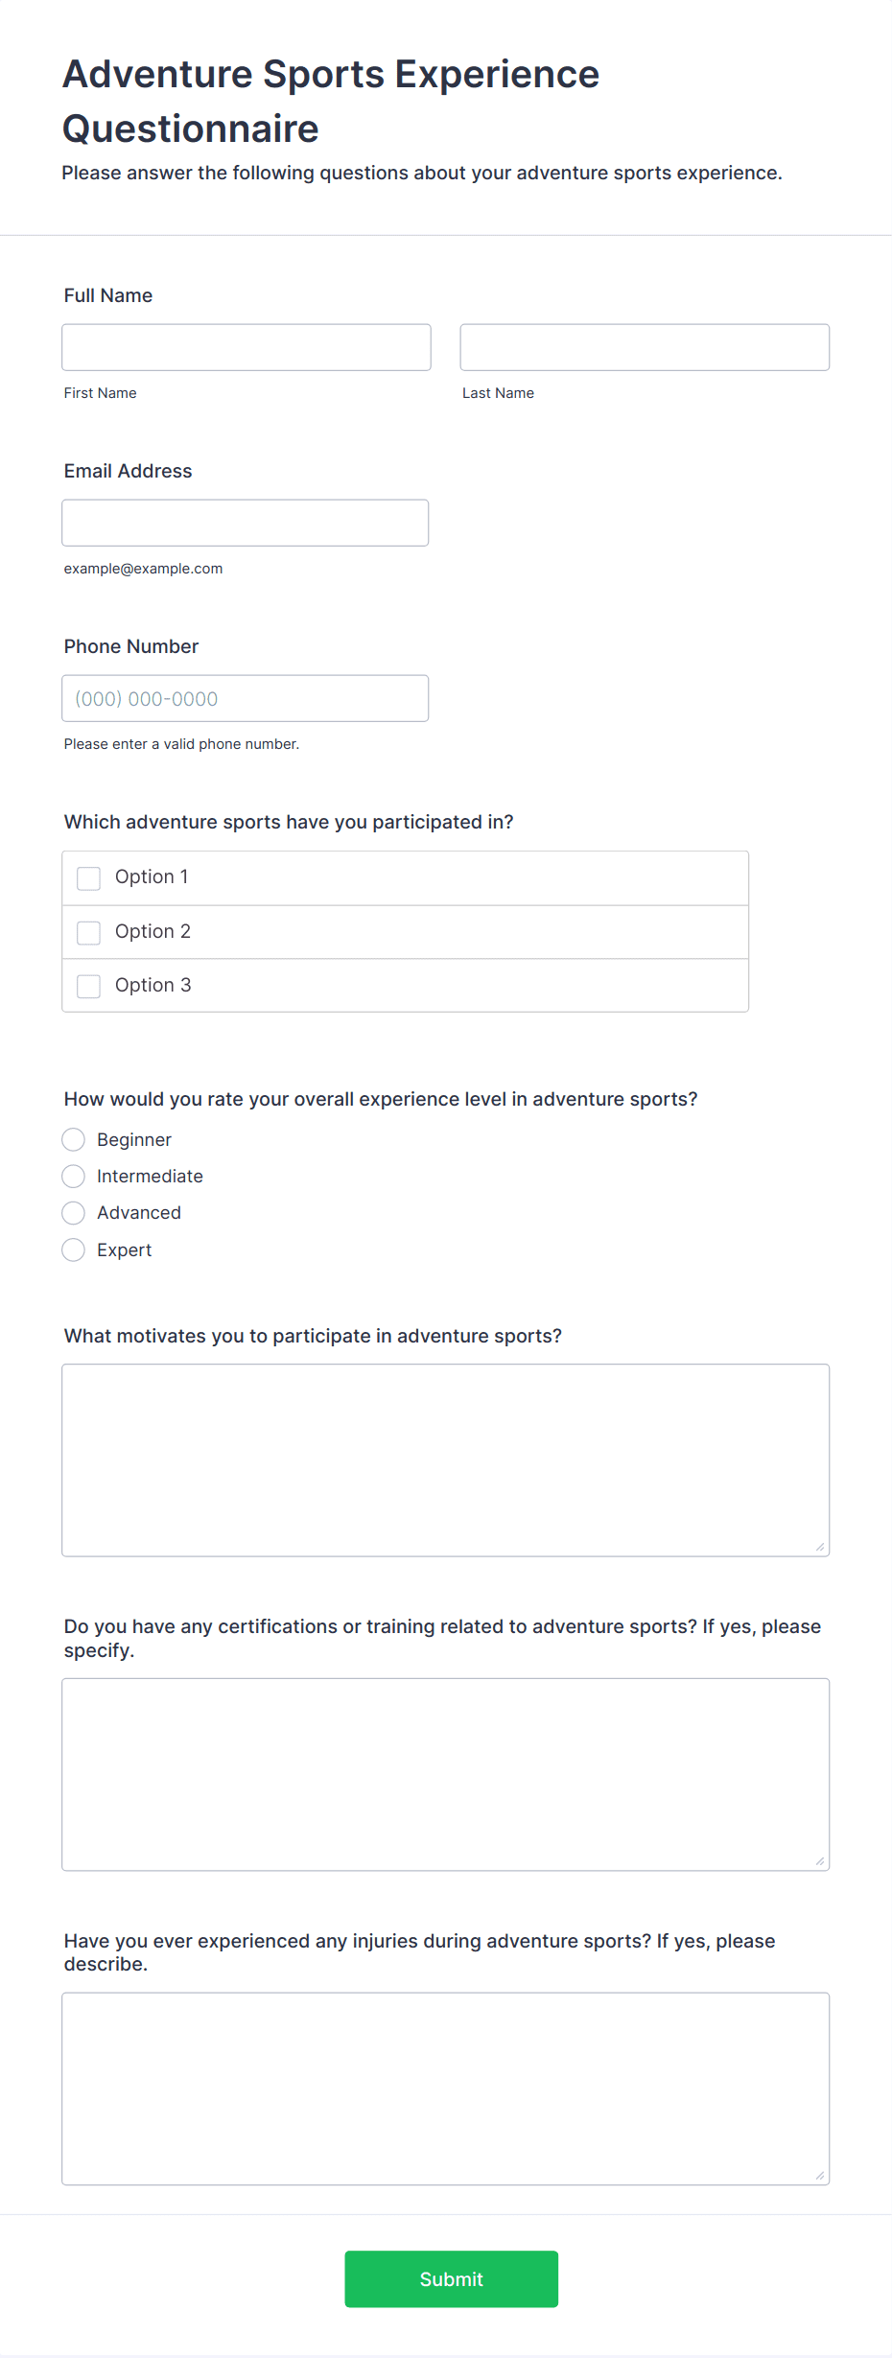Click the First Name input field
892x2358 pixels.
coord(246,347)
